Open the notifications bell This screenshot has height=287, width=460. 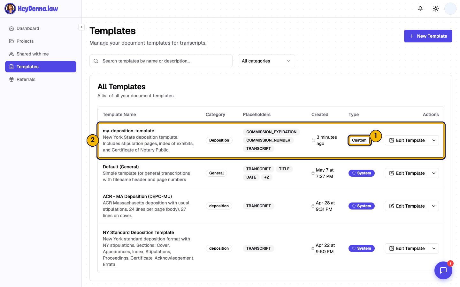[x=420, y=9]
